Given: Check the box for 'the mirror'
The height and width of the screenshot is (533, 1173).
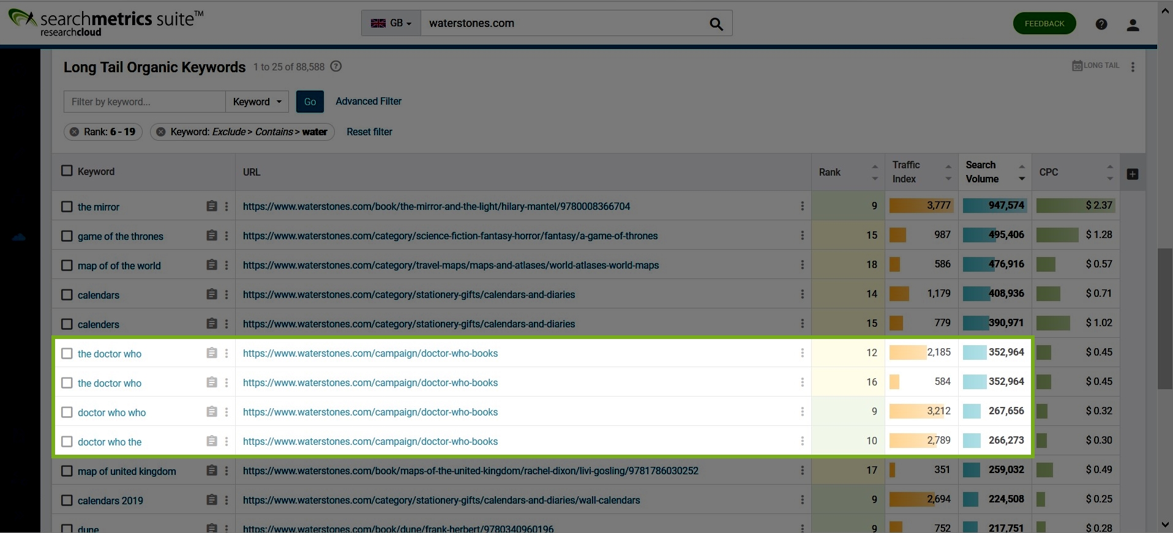Looking at the screenshot, I should (x=67, y=207).
